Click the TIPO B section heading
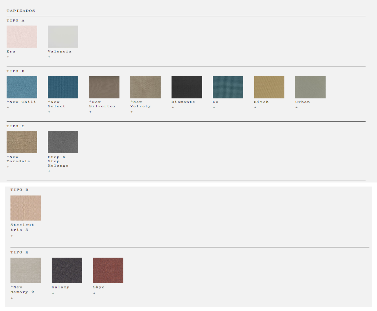This screenshot has width=377, height=311. [16, 71]
